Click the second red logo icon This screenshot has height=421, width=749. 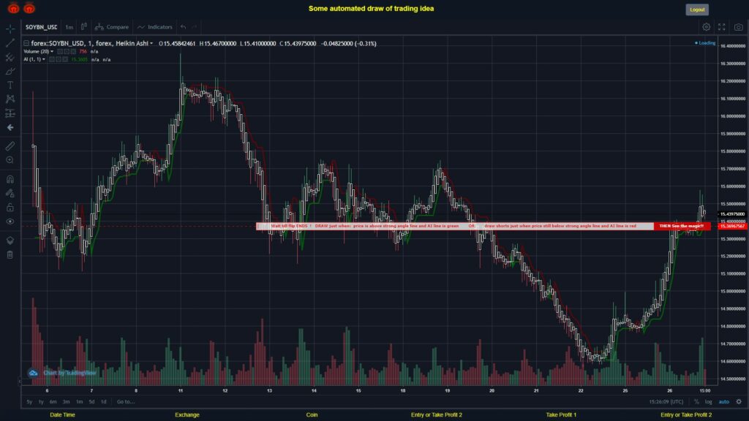click(x=29, y=8)
